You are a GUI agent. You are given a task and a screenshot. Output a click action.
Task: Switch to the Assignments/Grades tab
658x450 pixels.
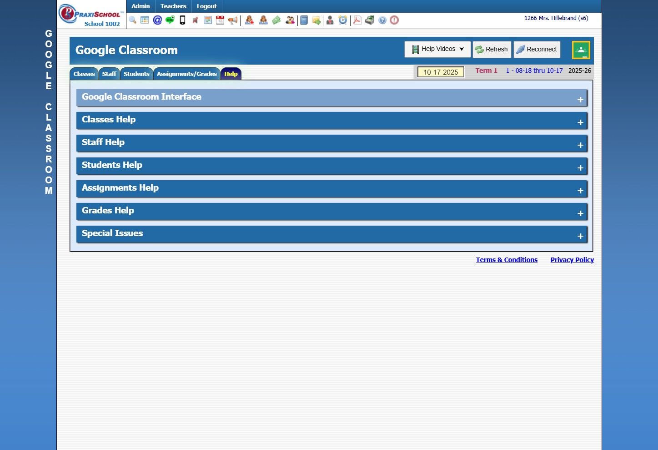pos(187,74)
